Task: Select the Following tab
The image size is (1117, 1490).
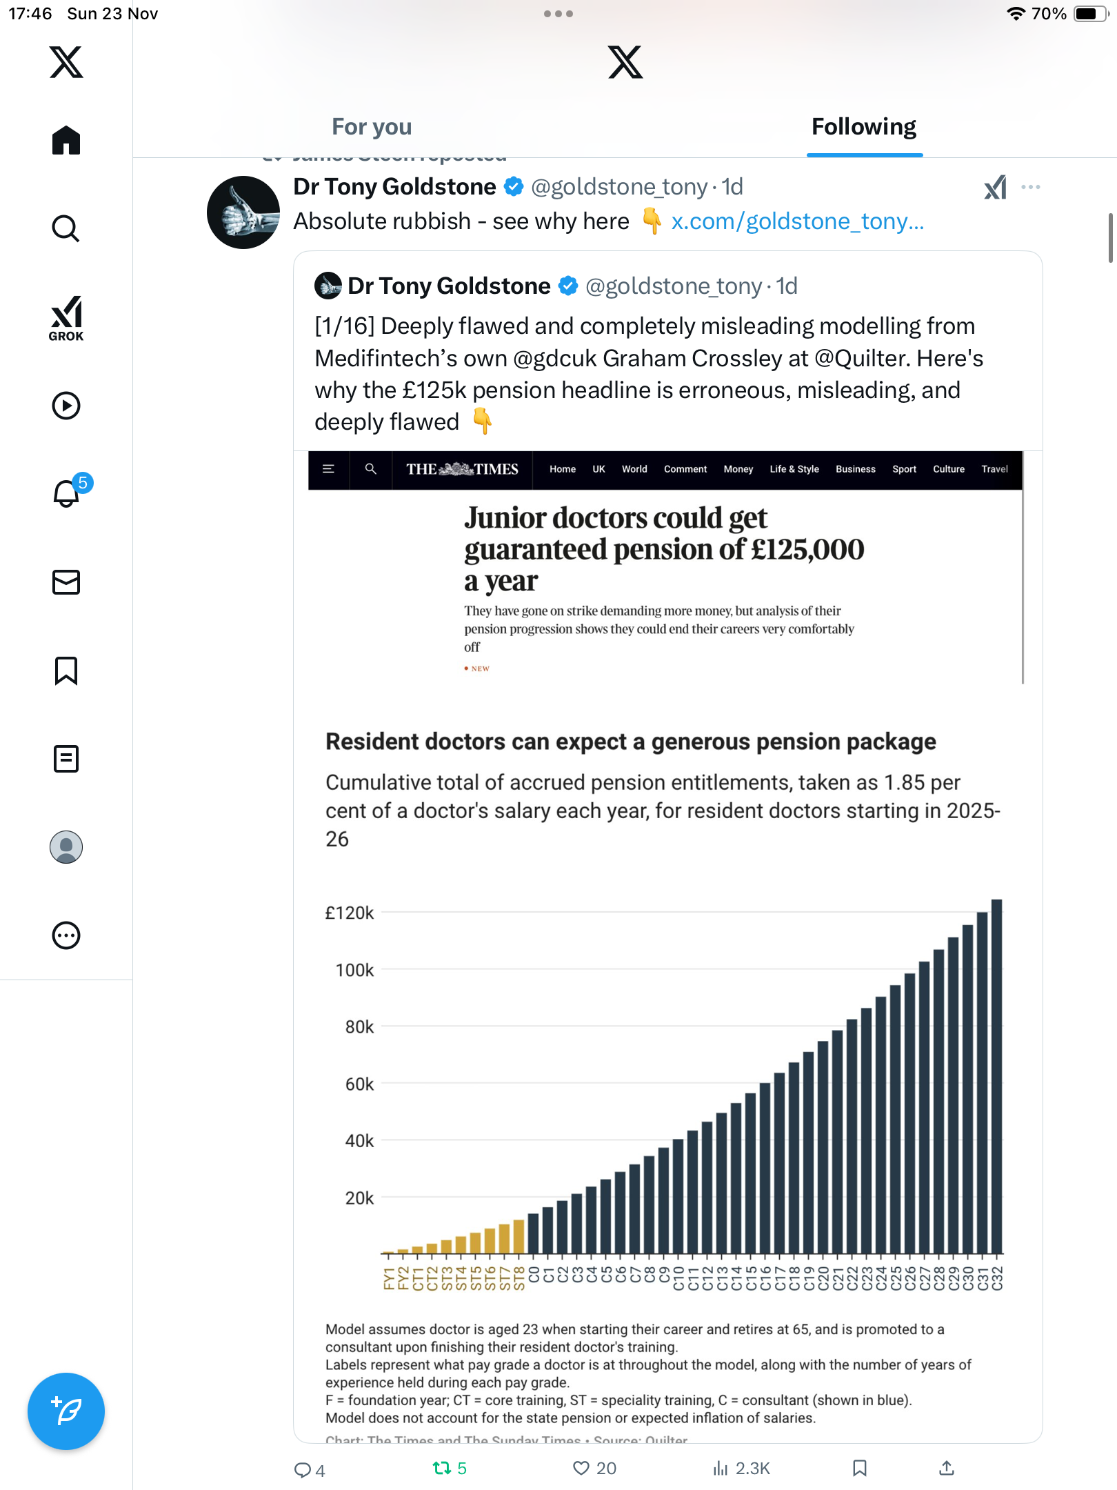Action: tap(863, 127)
